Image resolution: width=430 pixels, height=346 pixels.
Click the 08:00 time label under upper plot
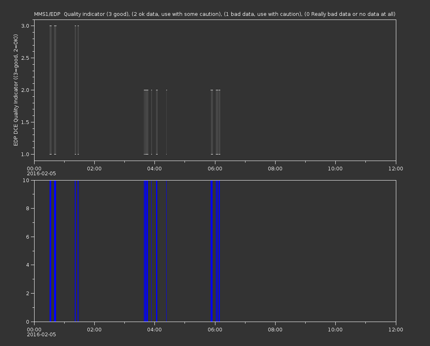275,168
